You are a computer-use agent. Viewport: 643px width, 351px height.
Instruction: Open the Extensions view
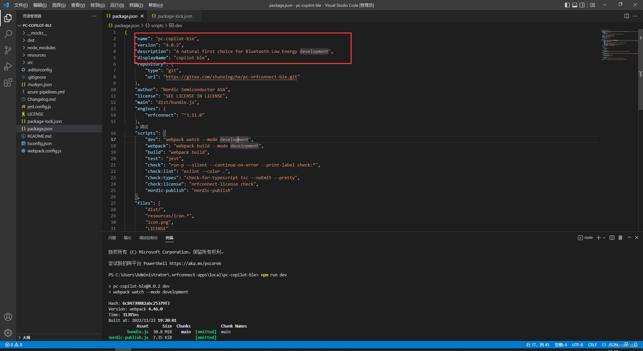coord(8,82)
